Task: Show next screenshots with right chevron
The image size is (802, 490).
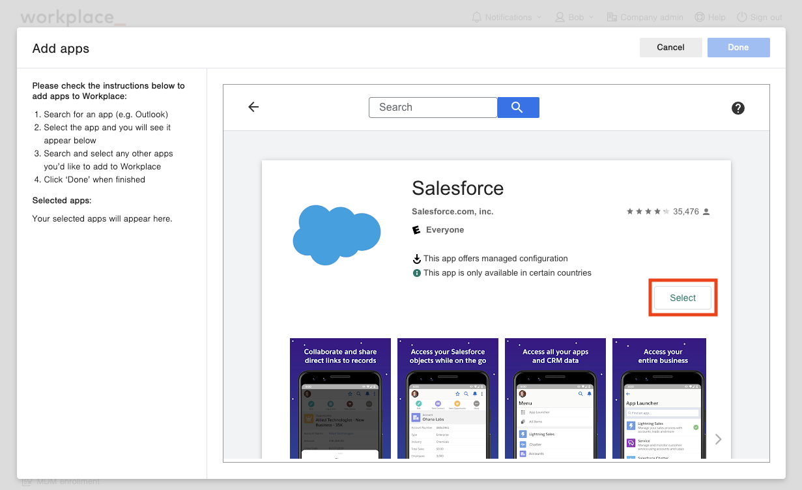Action: [x=719, y=439]
